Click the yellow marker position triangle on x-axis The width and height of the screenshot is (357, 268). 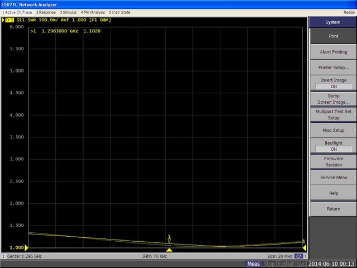[x=169, y=250]
